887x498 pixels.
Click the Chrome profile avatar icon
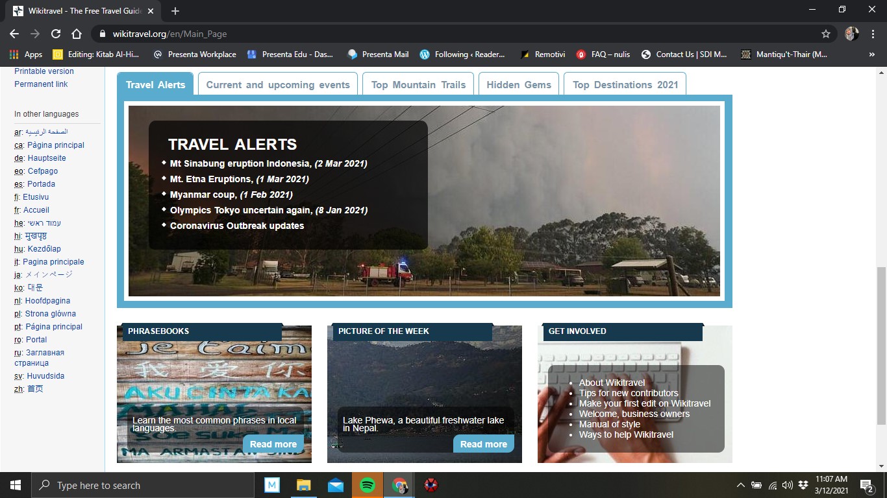851,34
